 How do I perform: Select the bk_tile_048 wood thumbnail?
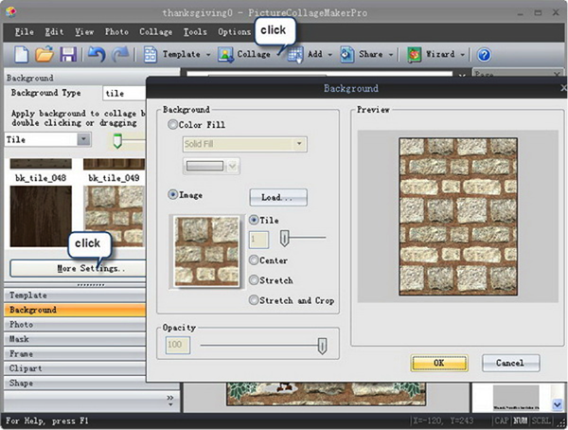point(40,215)
